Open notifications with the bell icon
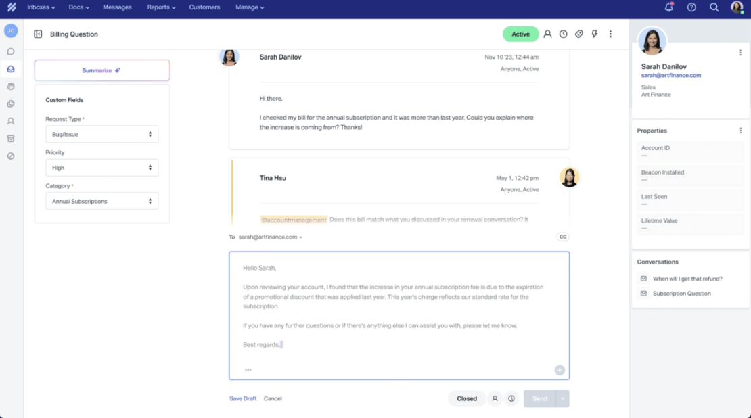 click(x=669, y=7)
